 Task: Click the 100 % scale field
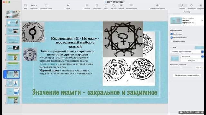pos(198,68)
